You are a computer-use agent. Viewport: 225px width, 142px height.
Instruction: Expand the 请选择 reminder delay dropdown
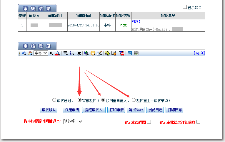coord(73,121)
